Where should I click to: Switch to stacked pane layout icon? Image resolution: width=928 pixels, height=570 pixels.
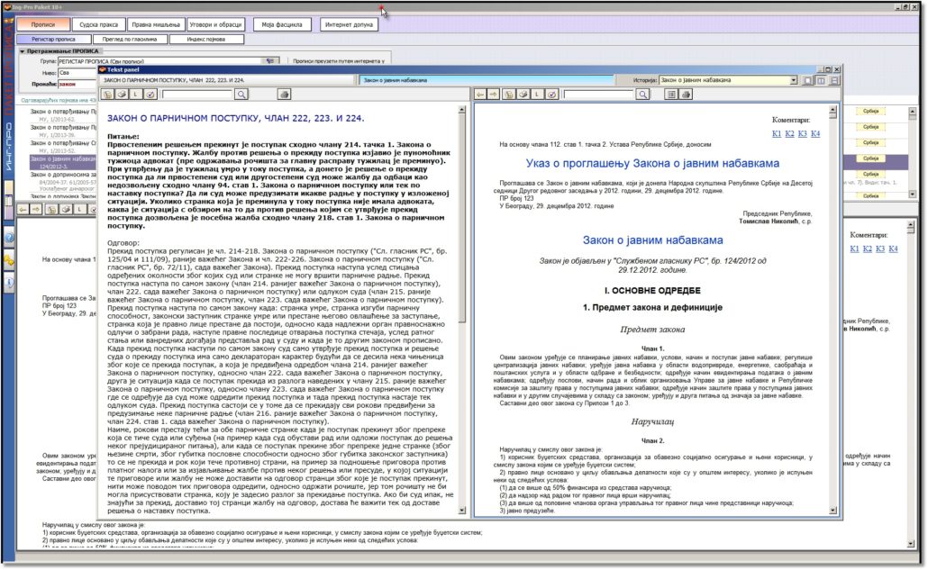point(834,80)
